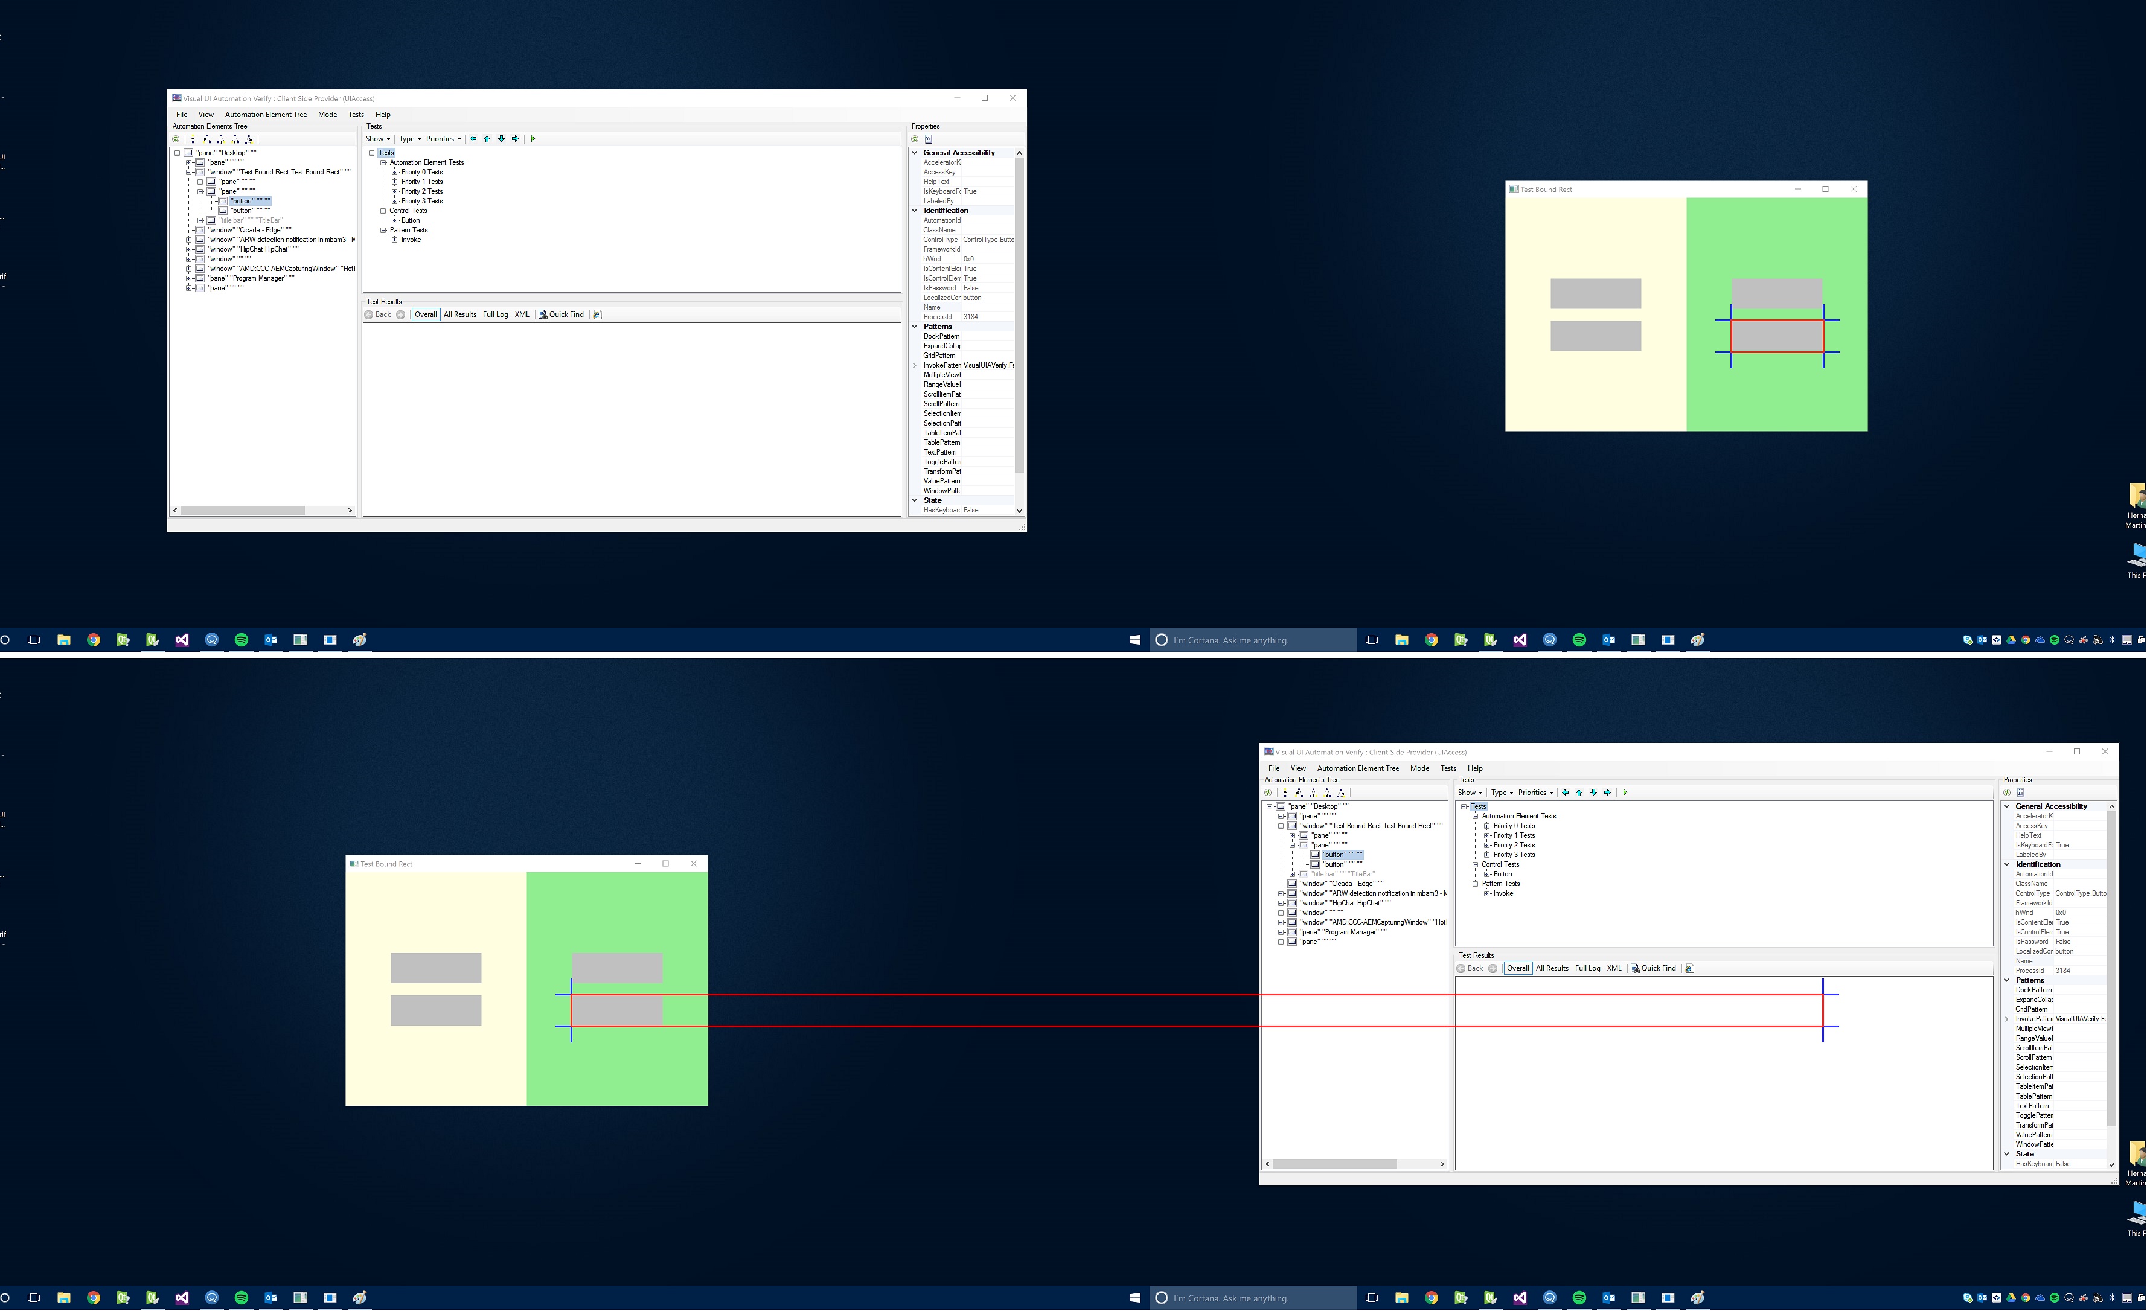Click green run-tests arrow in upper Verify window

pyautogui.click(x=533, y=138)
